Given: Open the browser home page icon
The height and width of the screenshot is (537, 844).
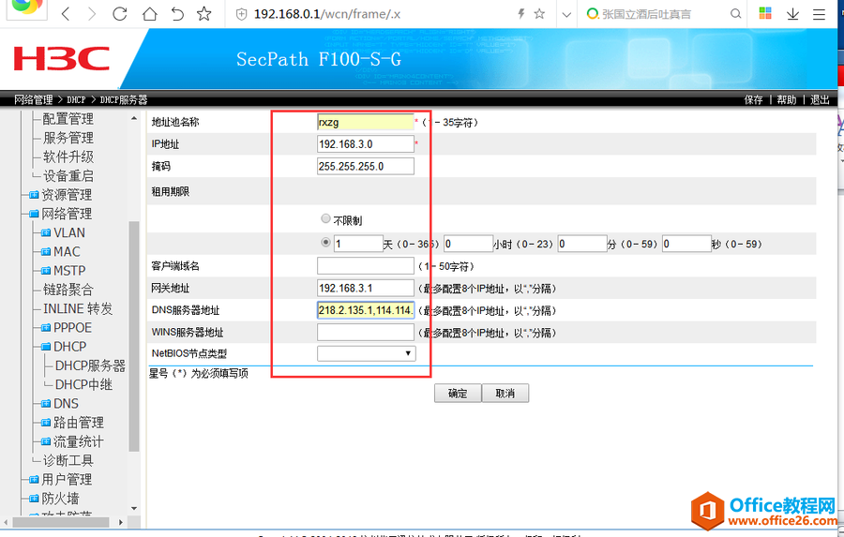Looking at the screenshot, I should pyautogui.click(x=150, y=13).
